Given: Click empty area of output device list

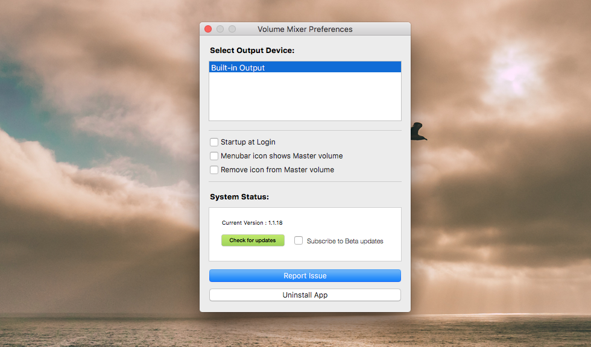Looking at the screenshot, I should tap(305, 96).
